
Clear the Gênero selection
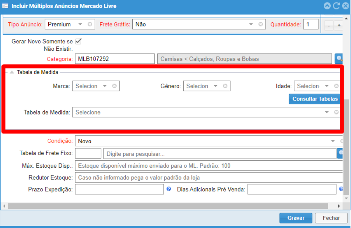(x=225, y=86)
